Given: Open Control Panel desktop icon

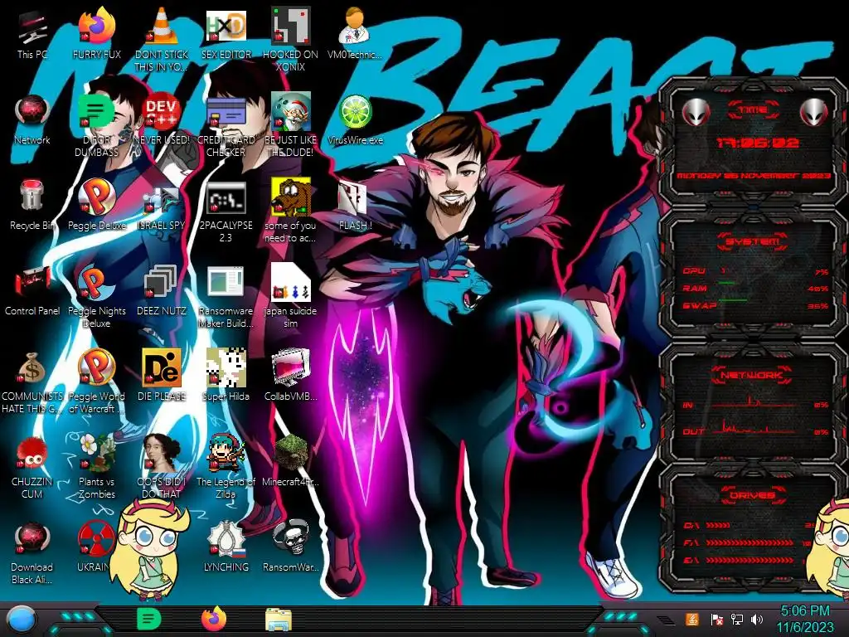Looking at the screenshot, I should [32, 282].
